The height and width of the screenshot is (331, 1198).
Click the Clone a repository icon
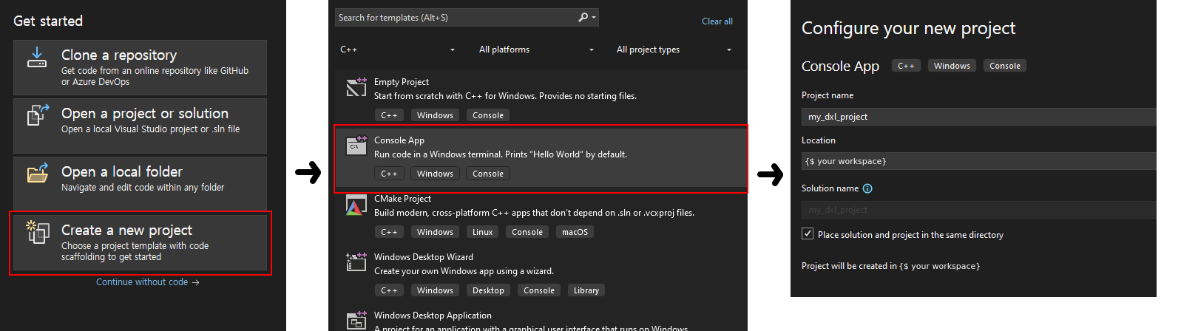(37, 58)
